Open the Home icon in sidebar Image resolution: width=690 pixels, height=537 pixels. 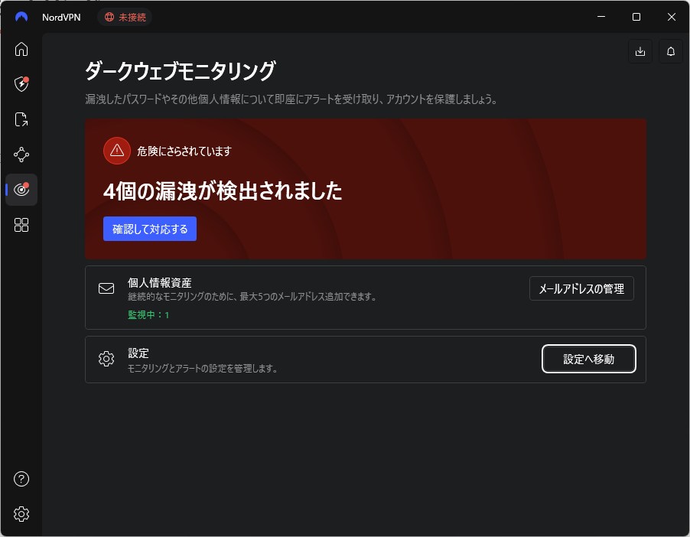(21, 50)
